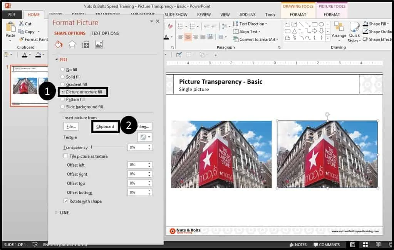Click the increase indent icon

point(215,26)
